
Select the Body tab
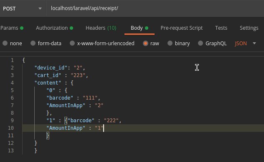point(140,28)
